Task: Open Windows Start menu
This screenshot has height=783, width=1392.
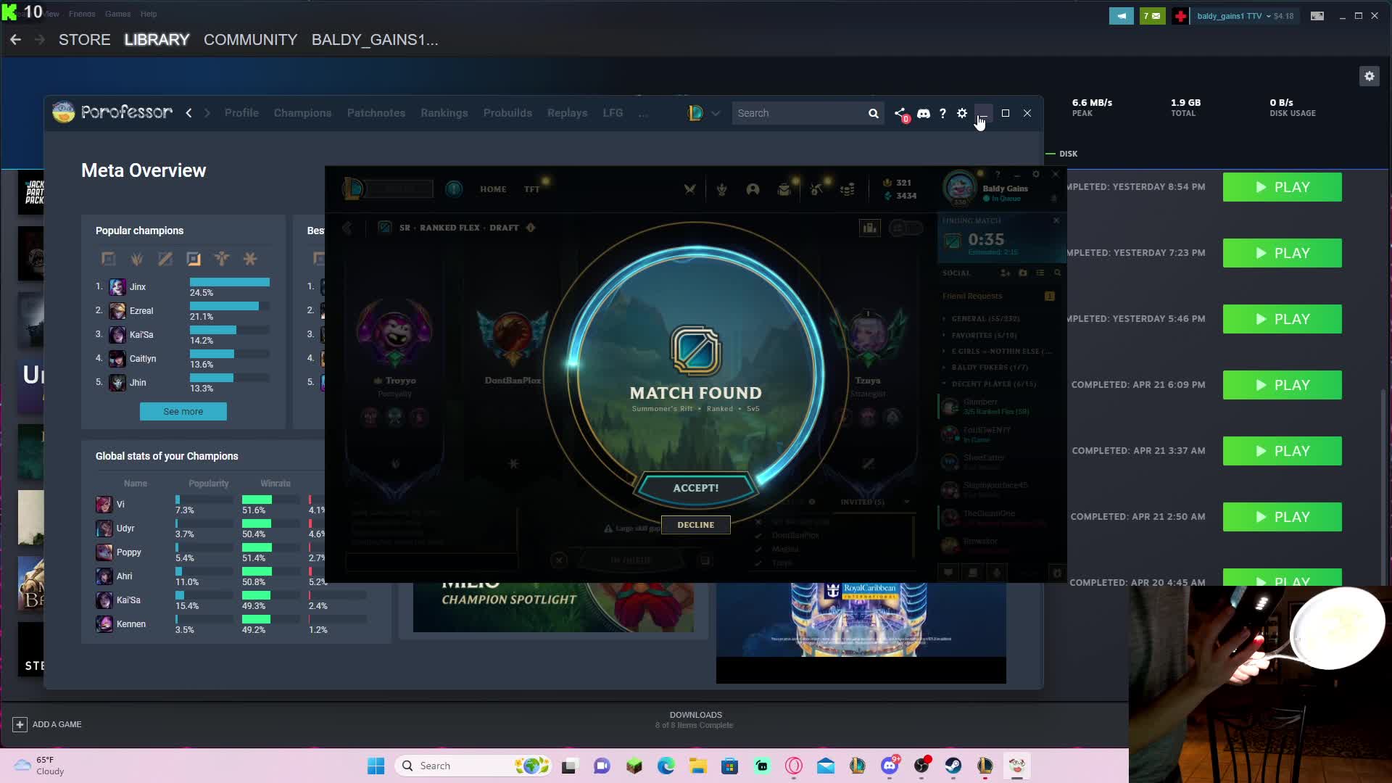Action: tap(376, 766)
